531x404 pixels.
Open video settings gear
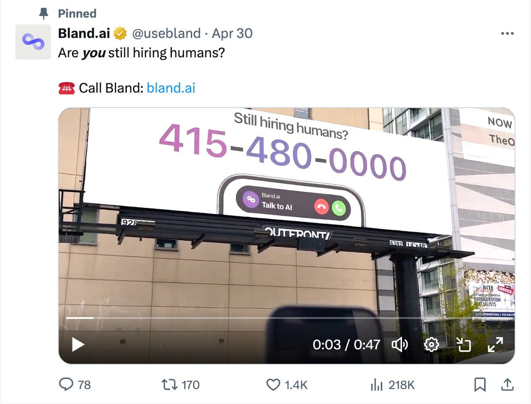click(x=431, y=344)
